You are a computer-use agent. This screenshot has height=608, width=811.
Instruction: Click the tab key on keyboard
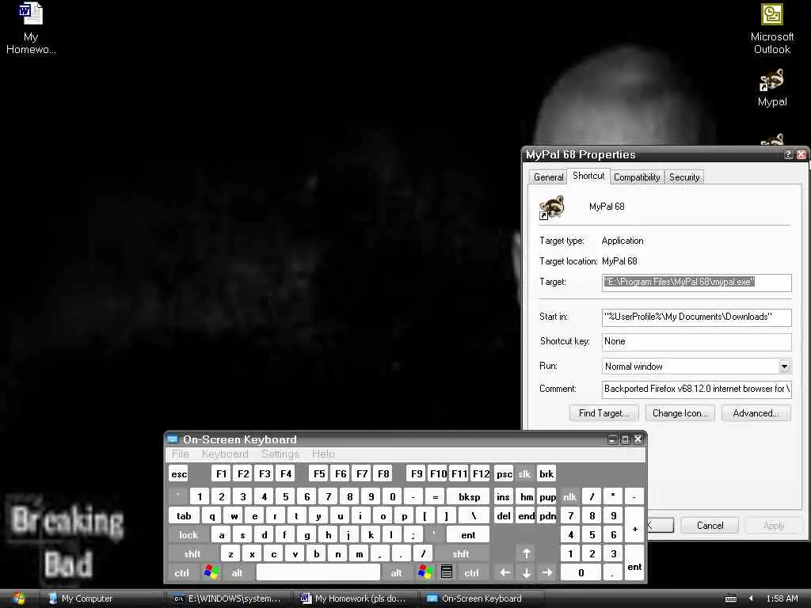pos(184,515)
